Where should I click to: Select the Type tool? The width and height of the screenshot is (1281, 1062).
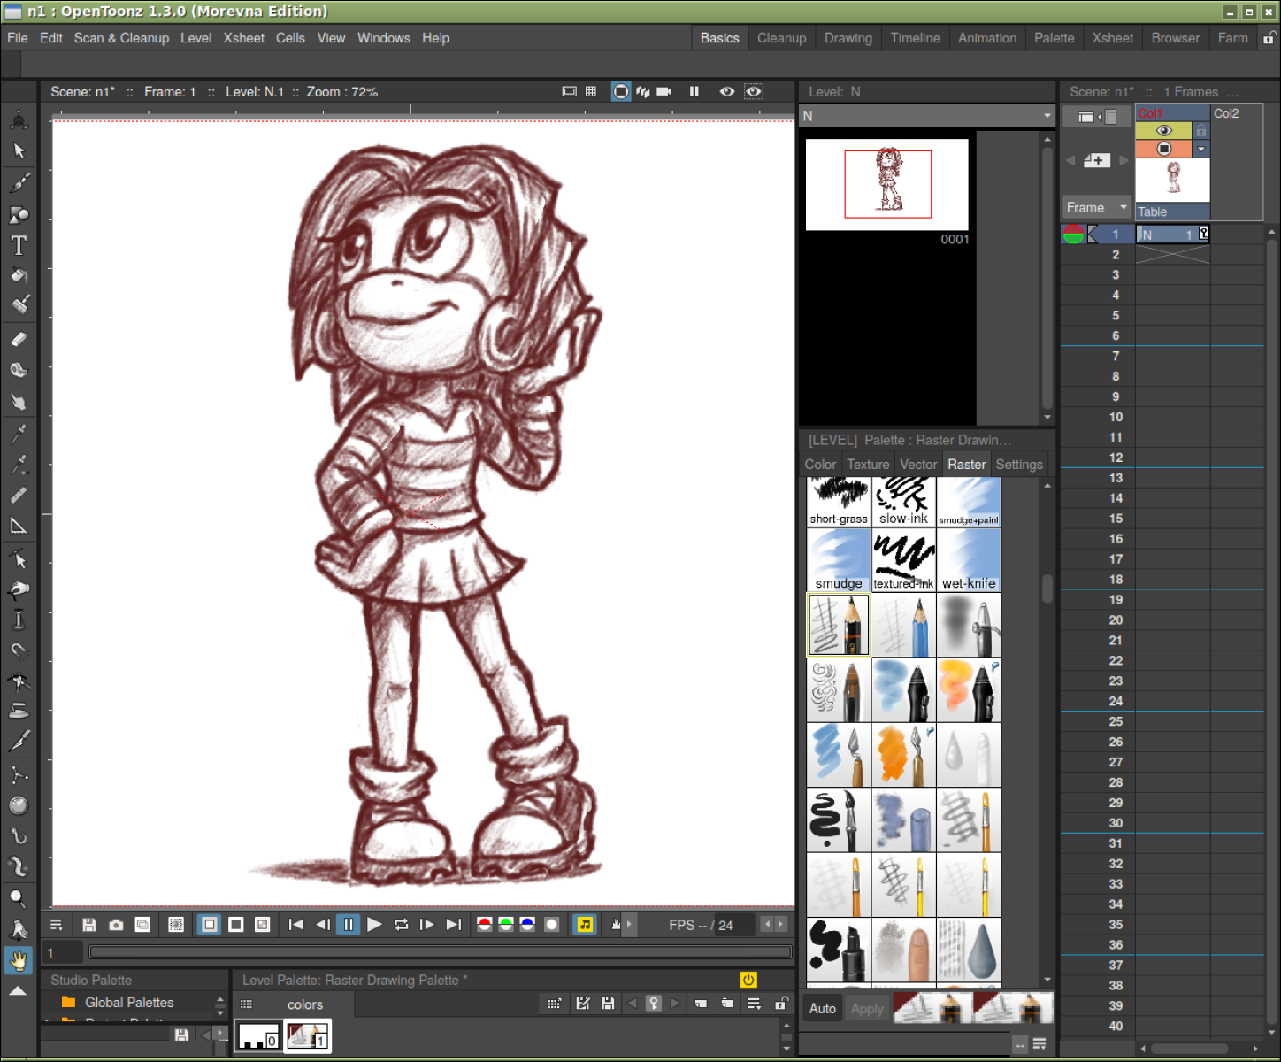click(19, 245)
